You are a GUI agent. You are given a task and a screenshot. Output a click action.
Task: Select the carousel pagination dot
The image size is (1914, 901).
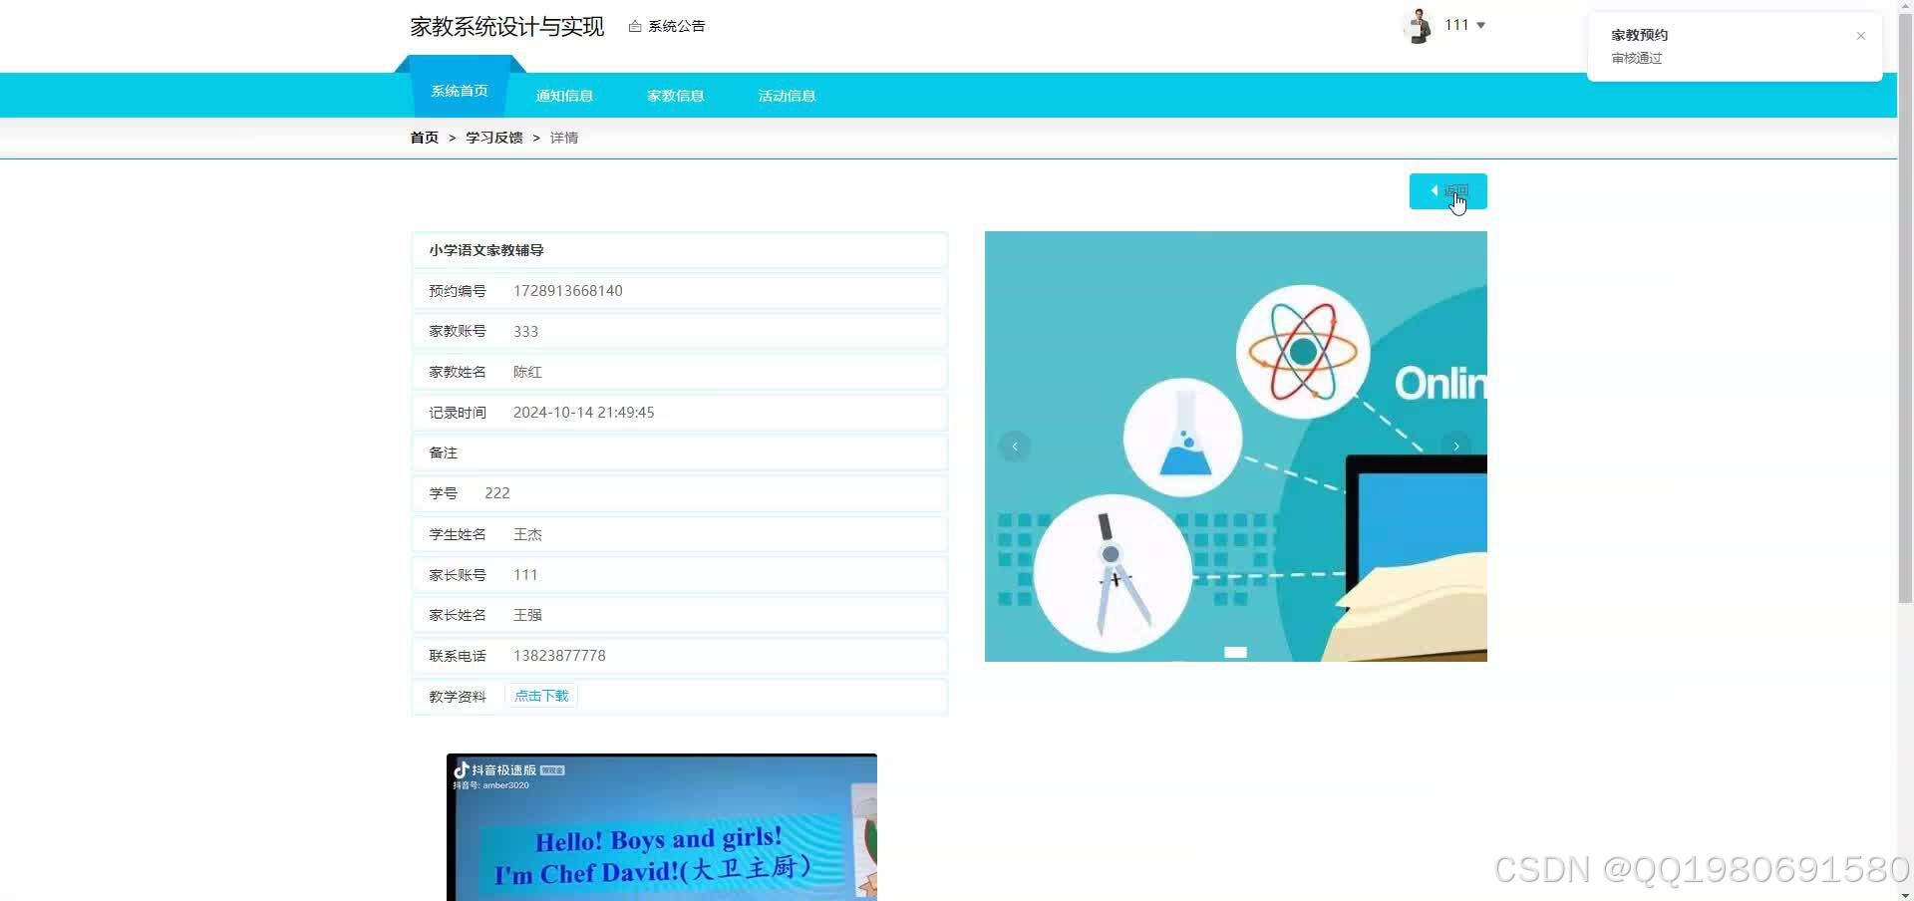[x=1236, y=652]
